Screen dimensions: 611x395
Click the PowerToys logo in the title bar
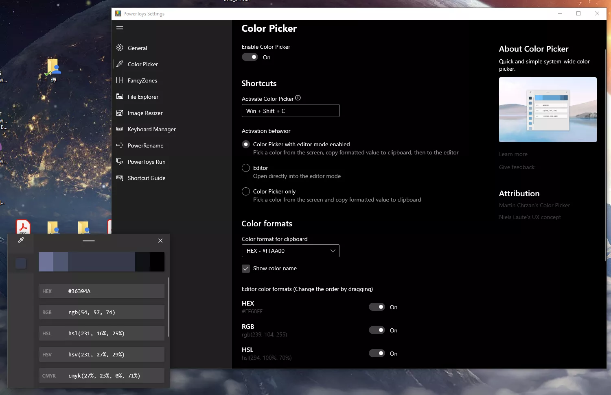118,13
